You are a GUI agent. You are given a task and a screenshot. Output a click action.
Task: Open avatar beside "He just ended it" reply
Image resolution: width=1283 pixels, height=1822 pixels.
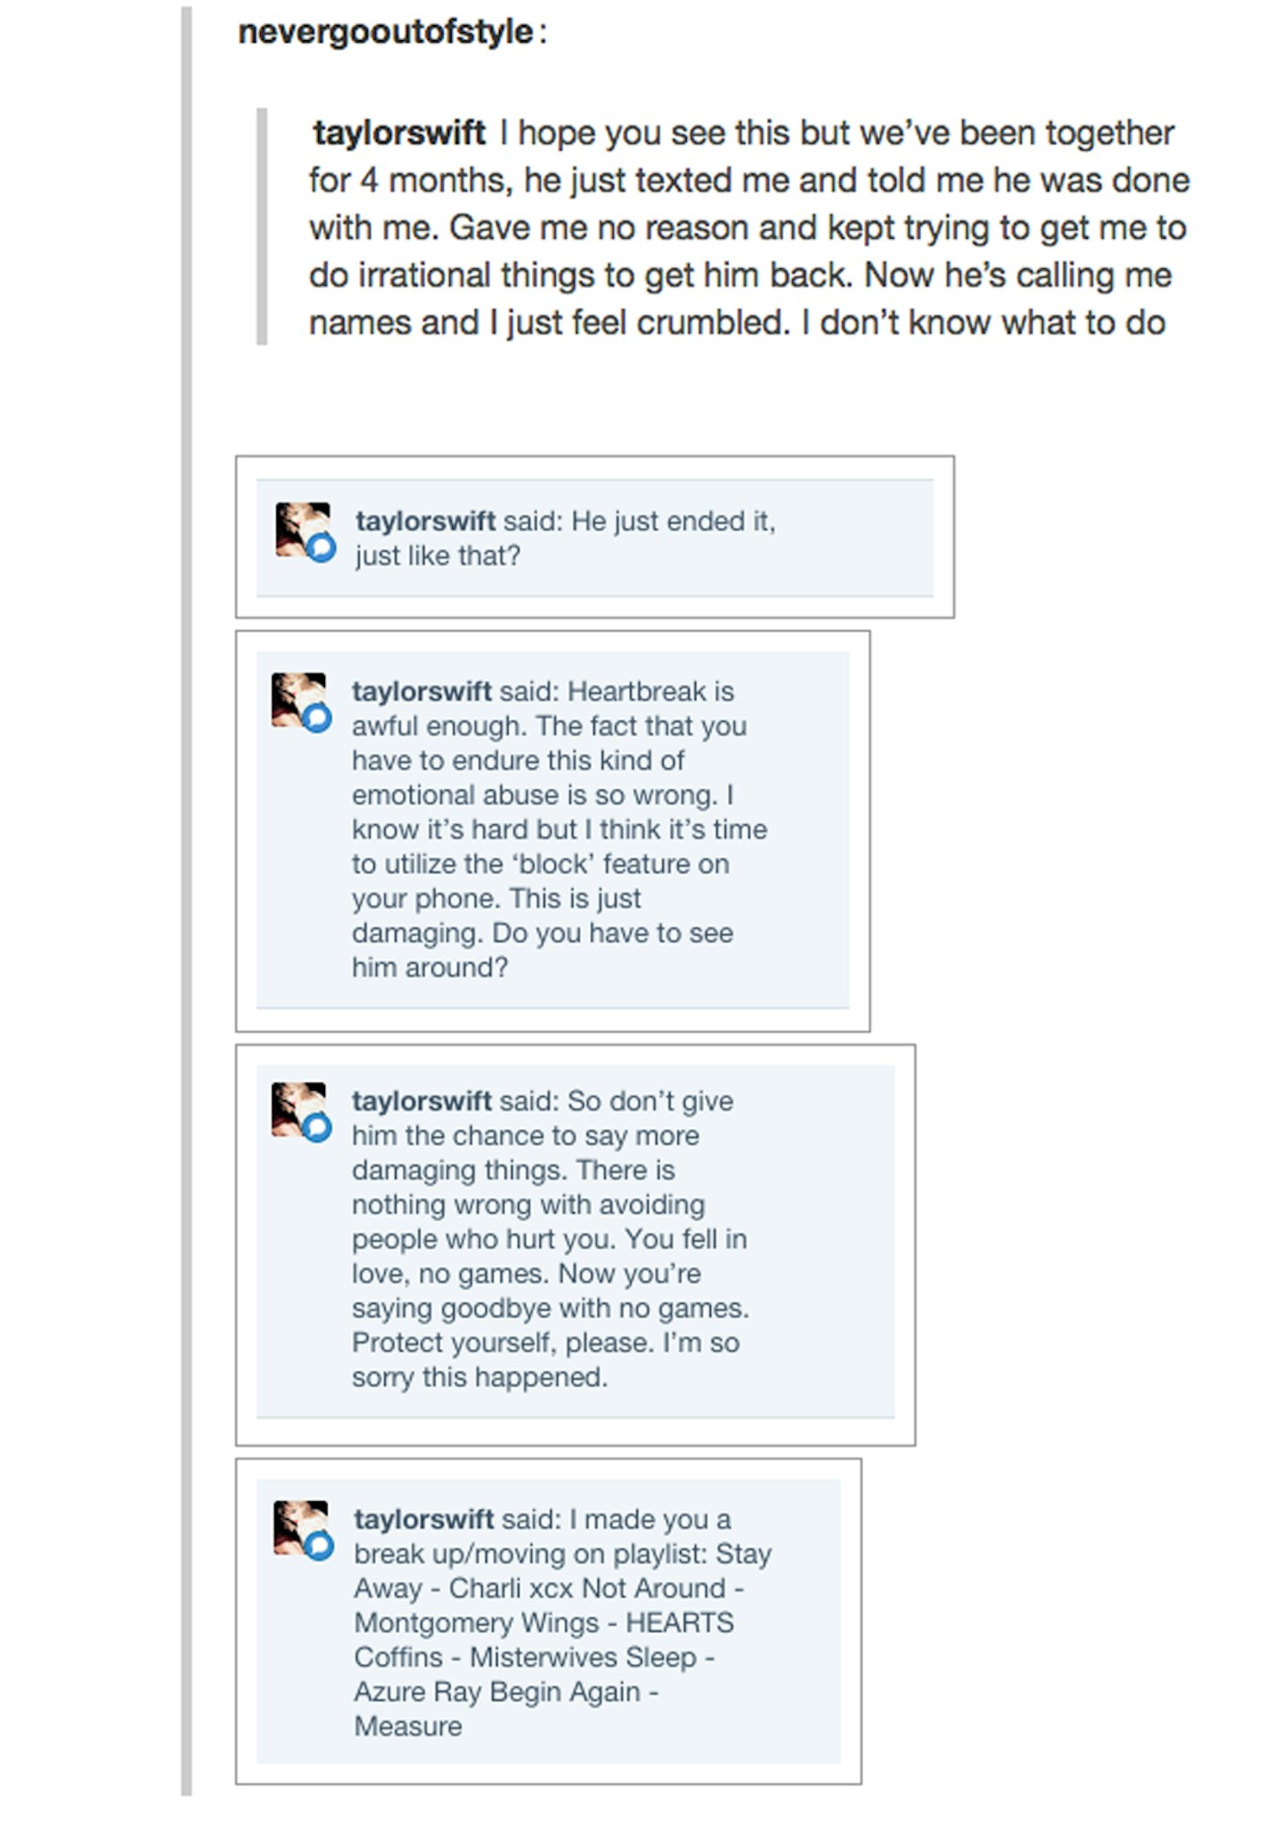[x=302, y=529]
